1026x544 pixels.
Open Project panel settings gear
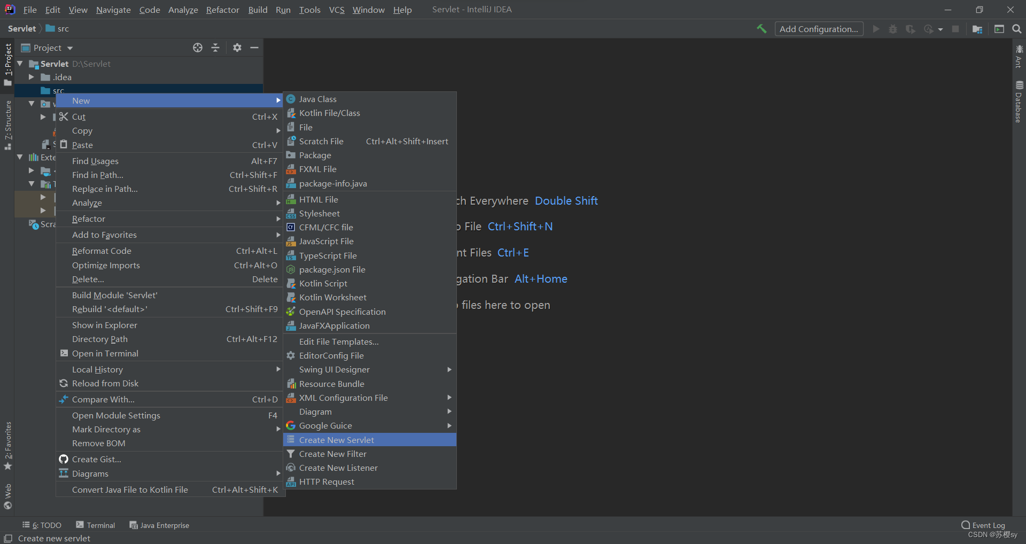pos(237,48)
